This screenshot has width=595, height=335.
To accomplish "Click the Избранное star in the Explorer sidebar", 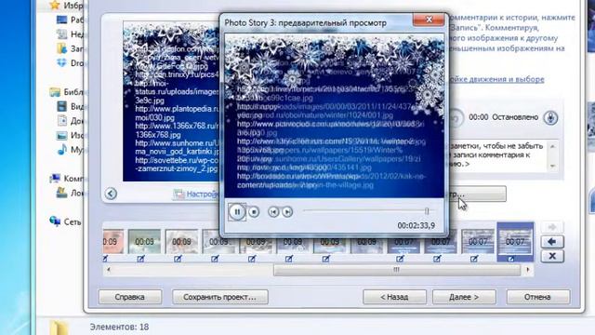I will pyautogui.click(x=55, y=5).
